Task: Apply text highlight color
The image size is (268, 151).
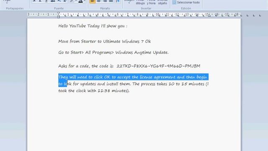Action: click(72, 1)
